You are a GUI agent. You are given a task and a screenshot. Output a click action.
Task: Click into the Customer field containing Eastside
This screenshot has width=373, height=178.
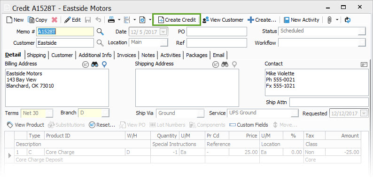tap(65, 43)
